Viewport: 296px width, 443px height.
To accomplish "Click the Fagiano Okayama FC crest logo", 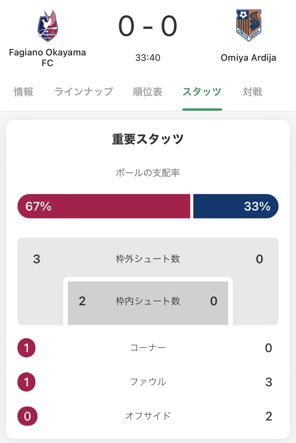I will (48, 26).
